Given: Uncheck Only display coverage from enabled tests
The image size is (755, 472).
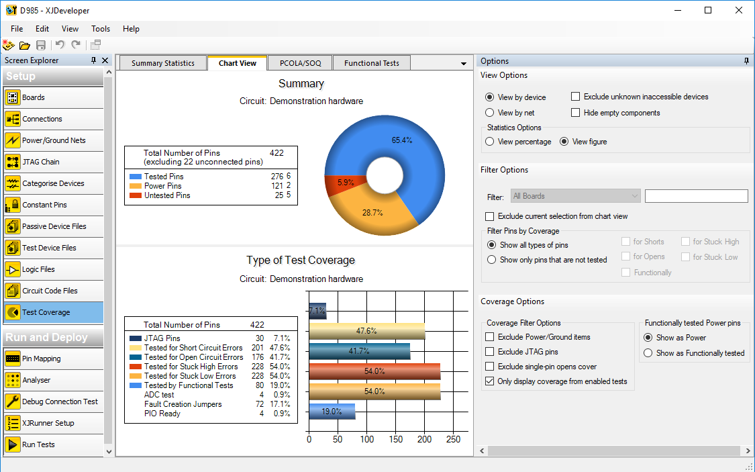Looking at the screenshot, I should [490, 381].
